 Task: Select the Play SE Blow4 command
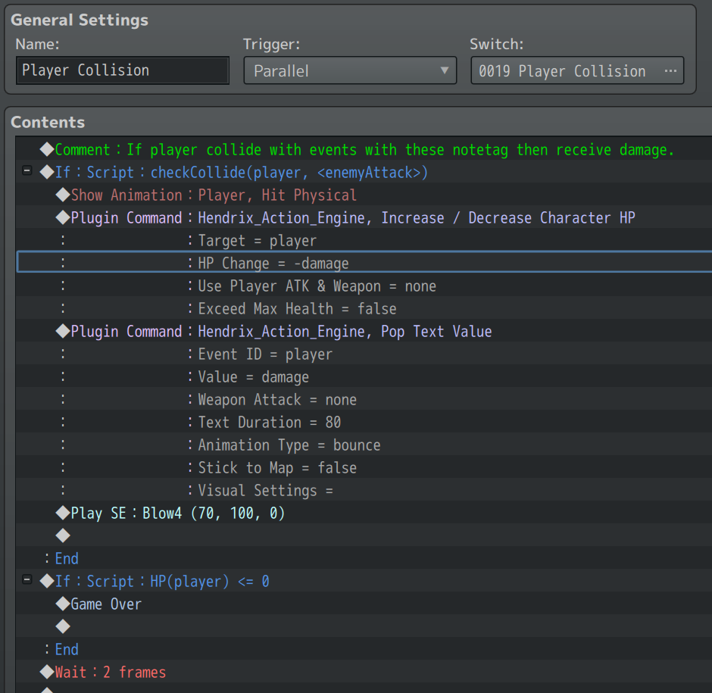pyautogui.click(x=364, y=513)
